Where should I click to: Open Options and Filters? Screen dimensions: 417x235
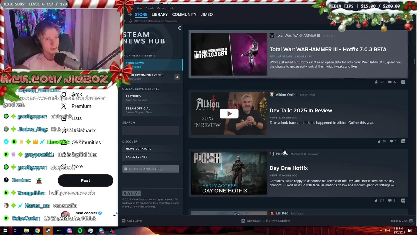pyautogui.click(x=151, y=169)
